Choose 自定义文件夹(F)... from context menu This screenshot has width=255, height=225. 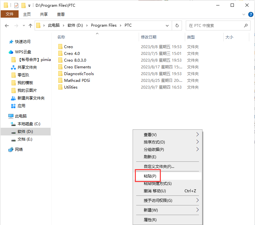click(168, 167)
